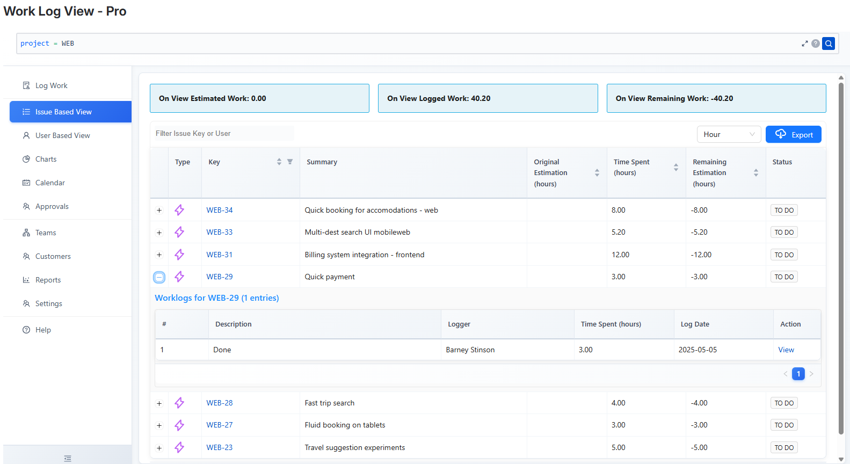Click the JQL search magnifier button
The width and height of the screenshot is (850, 464).
[x=829, y=44]
